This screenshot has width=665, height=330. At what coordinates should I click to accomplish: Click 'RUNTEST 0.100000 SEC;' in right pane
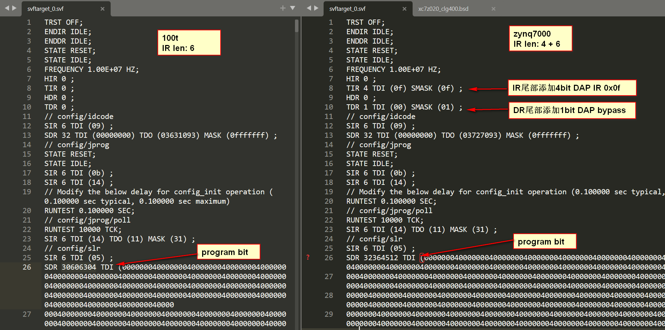point(391,202)
